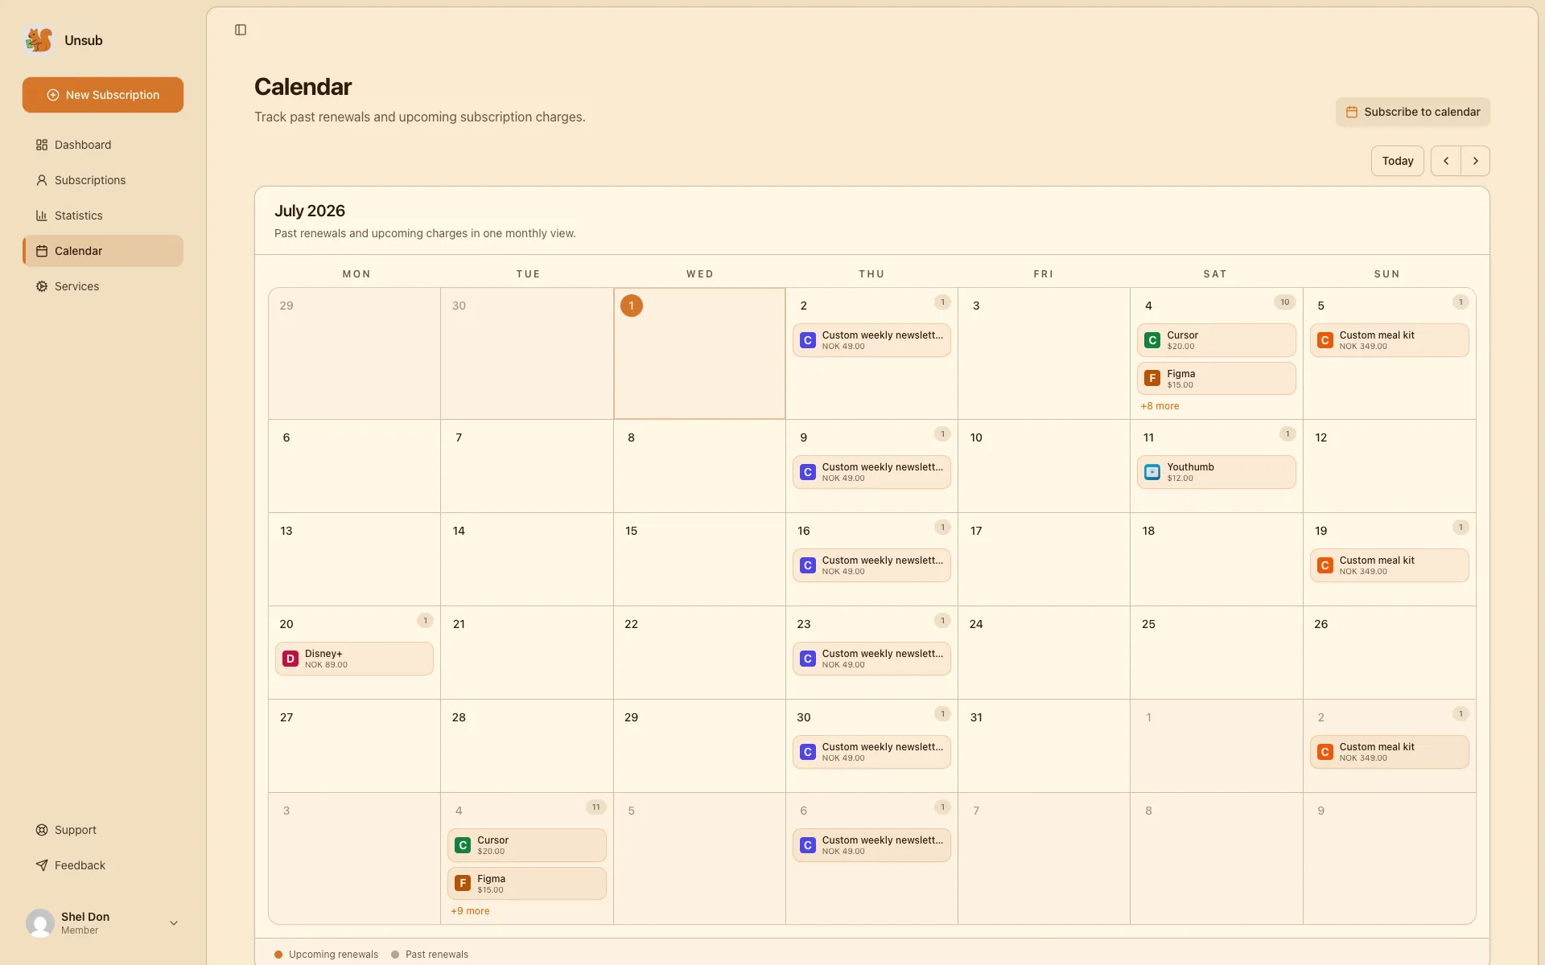The width and height of the screenshot is (1545, 965).
Task: Click the New Subscription button
Action: 103,95
